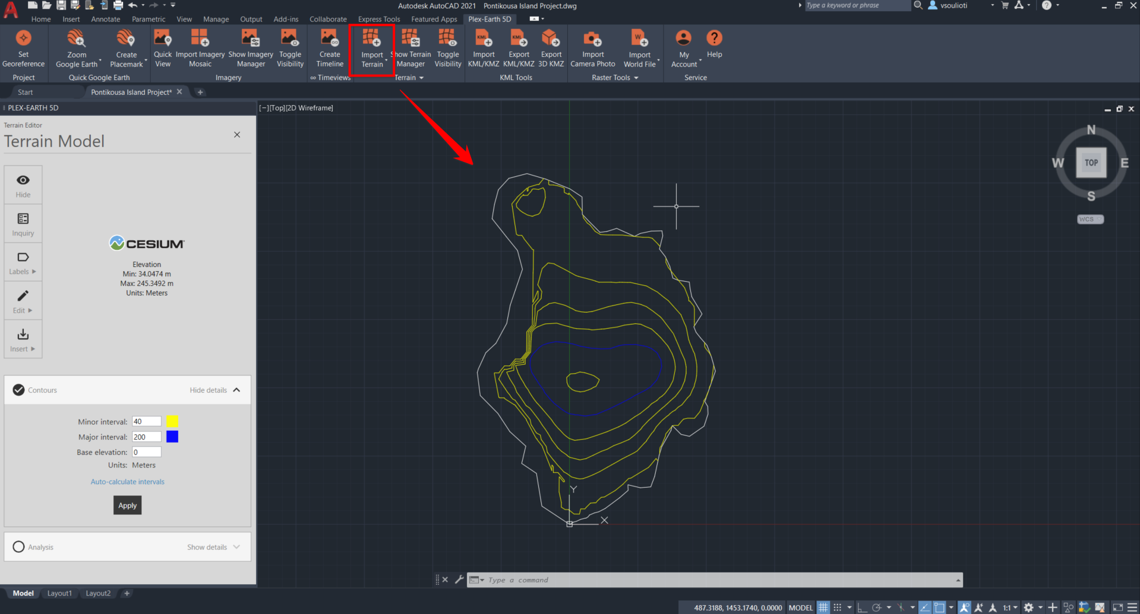This screenshot has width=1140, height=614.
Task: Pick the yellow minor interval color swatch
Action: (x=172, y=421)
